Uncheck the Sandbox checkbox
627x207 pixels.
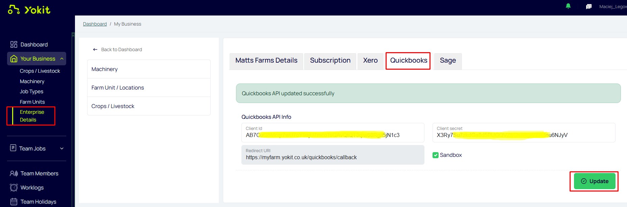(435, 155)
